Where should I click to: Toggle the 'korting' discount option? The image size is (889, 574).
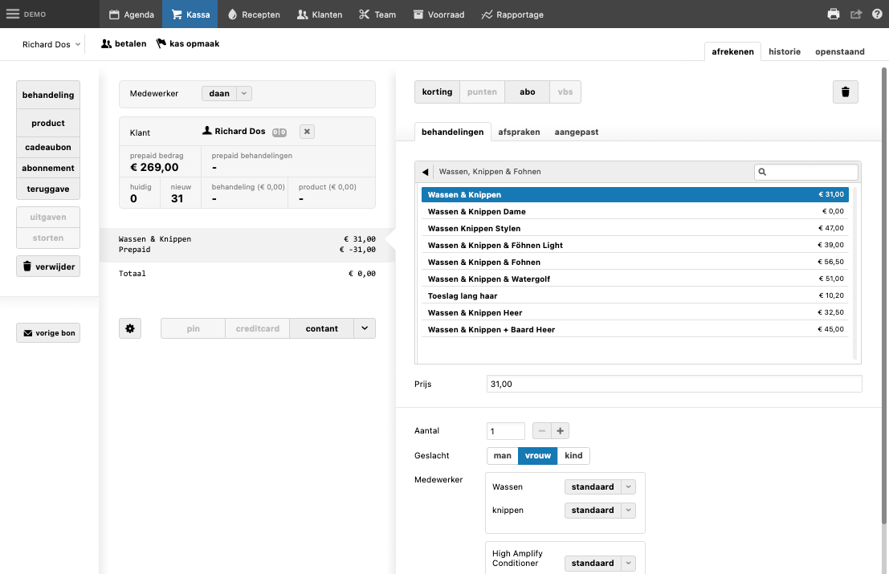click(437, 92)
